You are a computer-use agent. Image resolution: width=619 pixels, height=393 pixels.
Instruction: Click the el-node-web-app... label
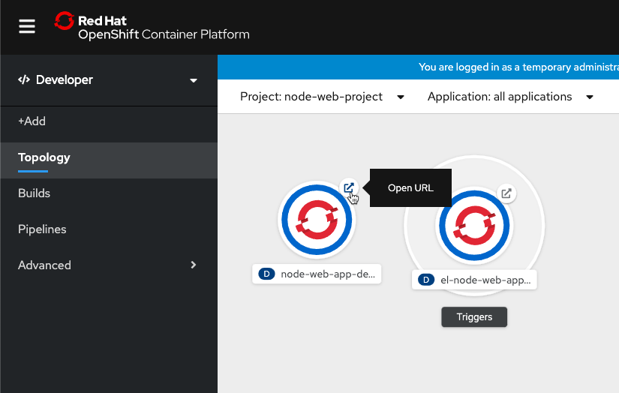point(474,280)
